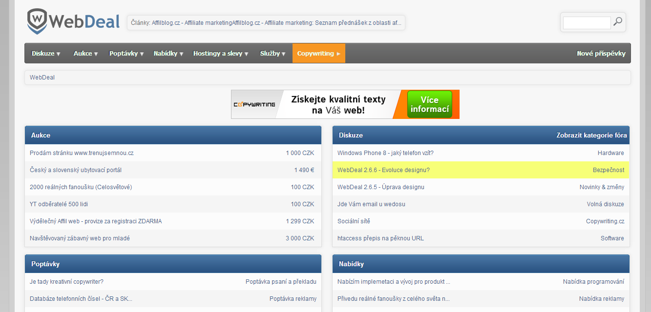
Task: Open the Hardware forum category
Action: [611, 153]
